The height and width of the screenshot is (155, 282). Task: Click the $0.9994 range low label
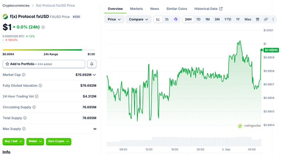click(8, 54)
